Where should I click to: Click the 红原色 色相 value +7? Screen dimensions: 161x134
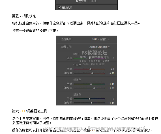(x=113, y=69)
